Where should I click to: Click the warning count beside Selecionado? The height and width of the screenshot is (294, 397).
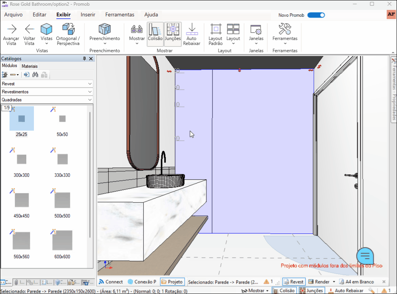pyautogui.click(x=268, y=281)
